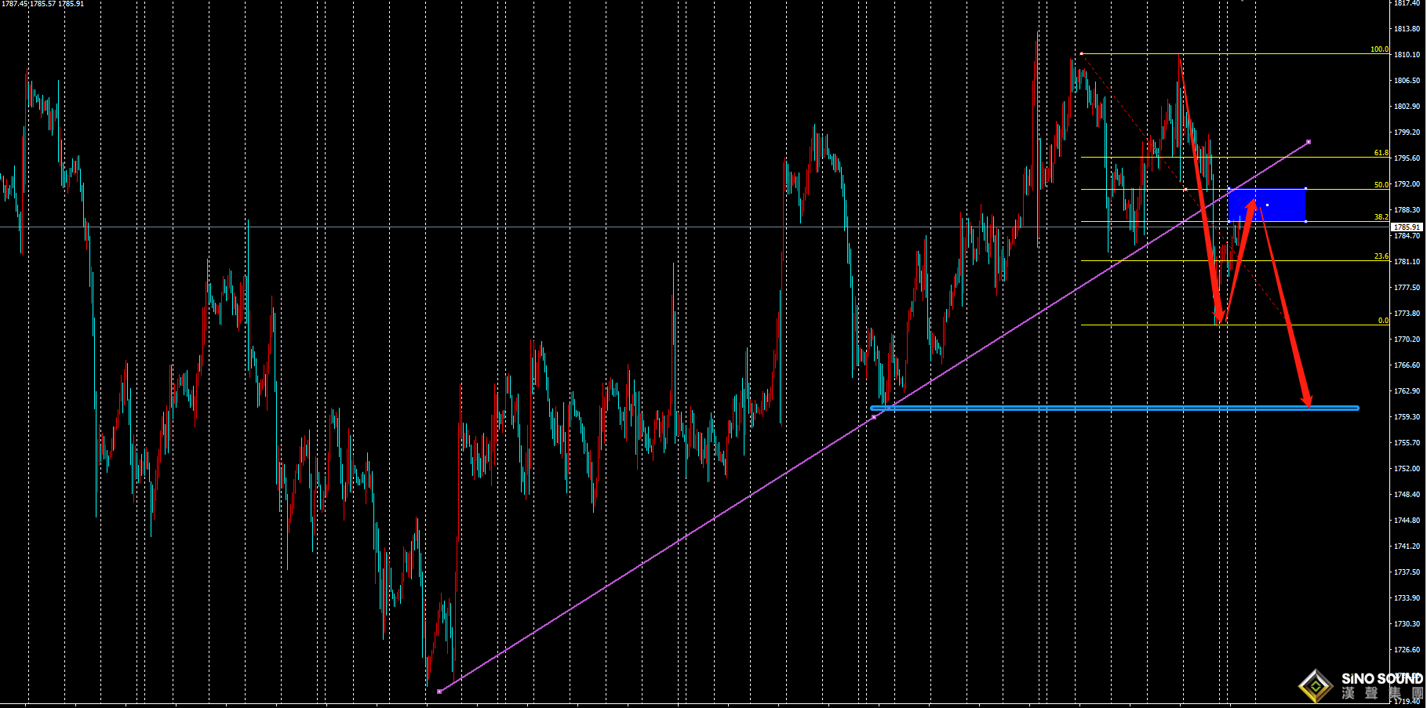Select the 61.8 Fibonacci level label
The image size is (1427, 708).
click(1381, 153)
